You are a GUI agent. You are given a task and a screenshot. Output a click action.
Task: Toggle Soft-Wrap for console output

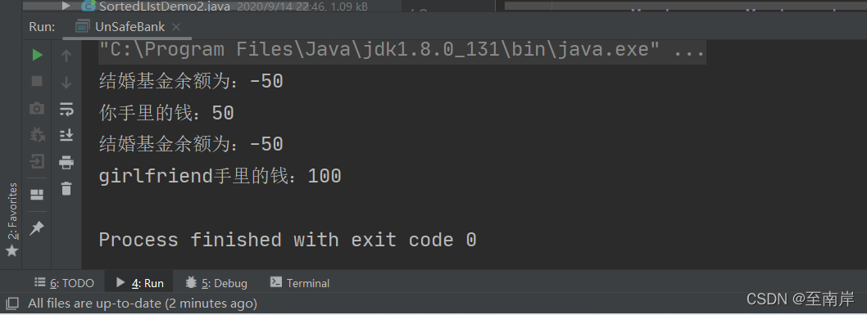(66, 109)
